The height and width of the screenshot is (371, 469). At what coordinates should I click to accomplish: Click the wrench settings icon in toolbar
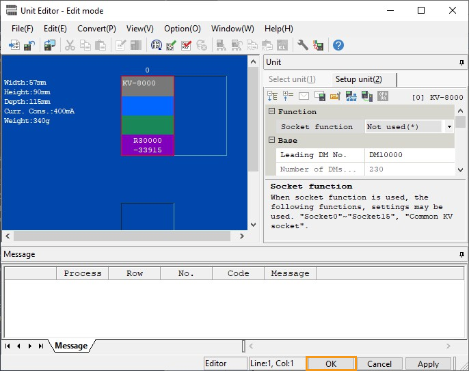point(302,45)
